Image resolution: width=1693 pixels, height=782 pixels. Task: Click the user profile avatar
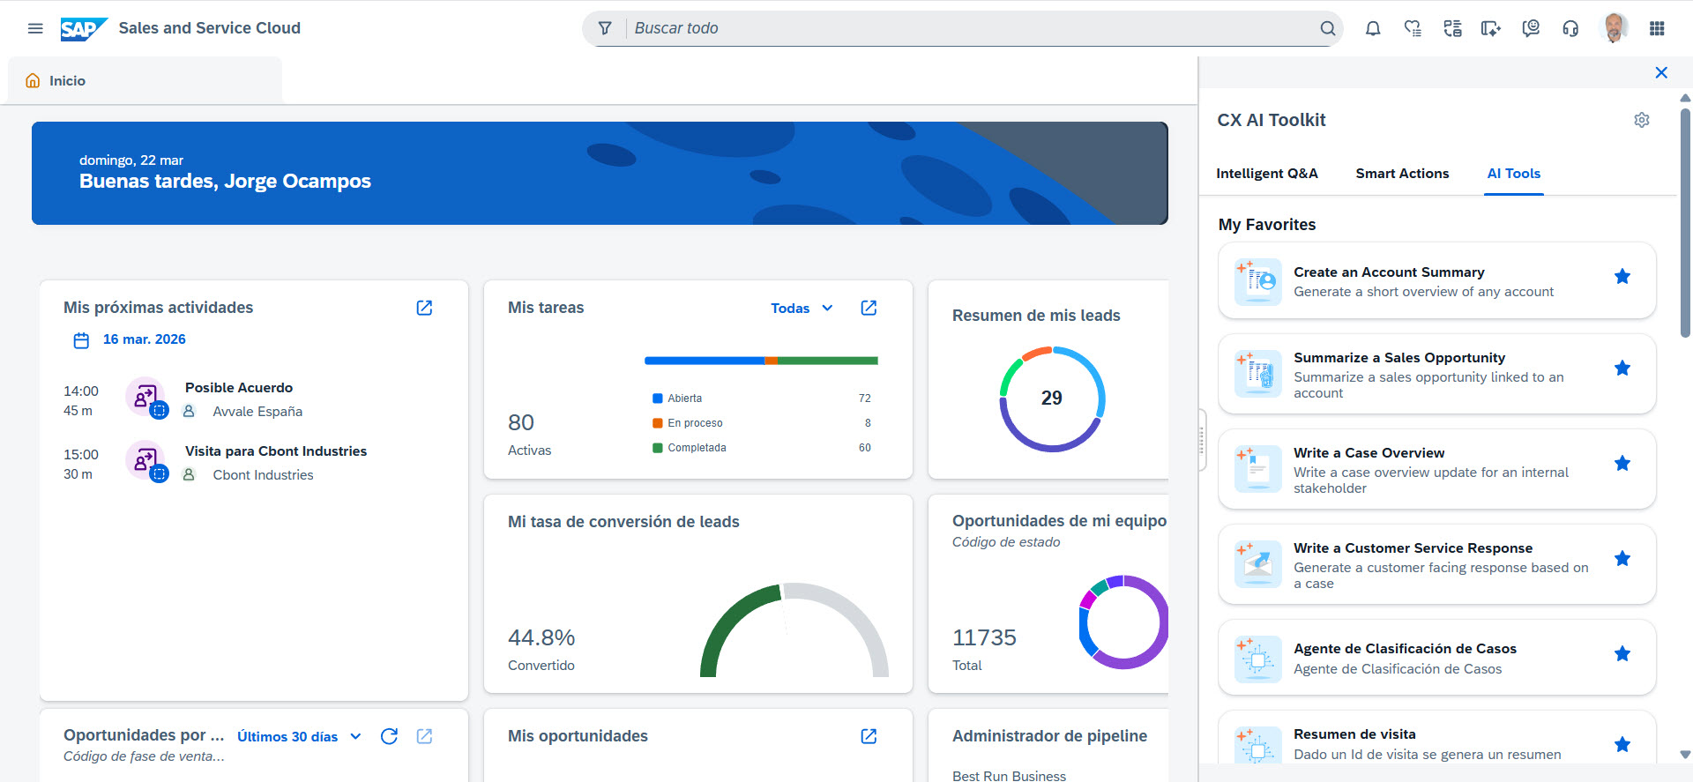(1615, 28)
